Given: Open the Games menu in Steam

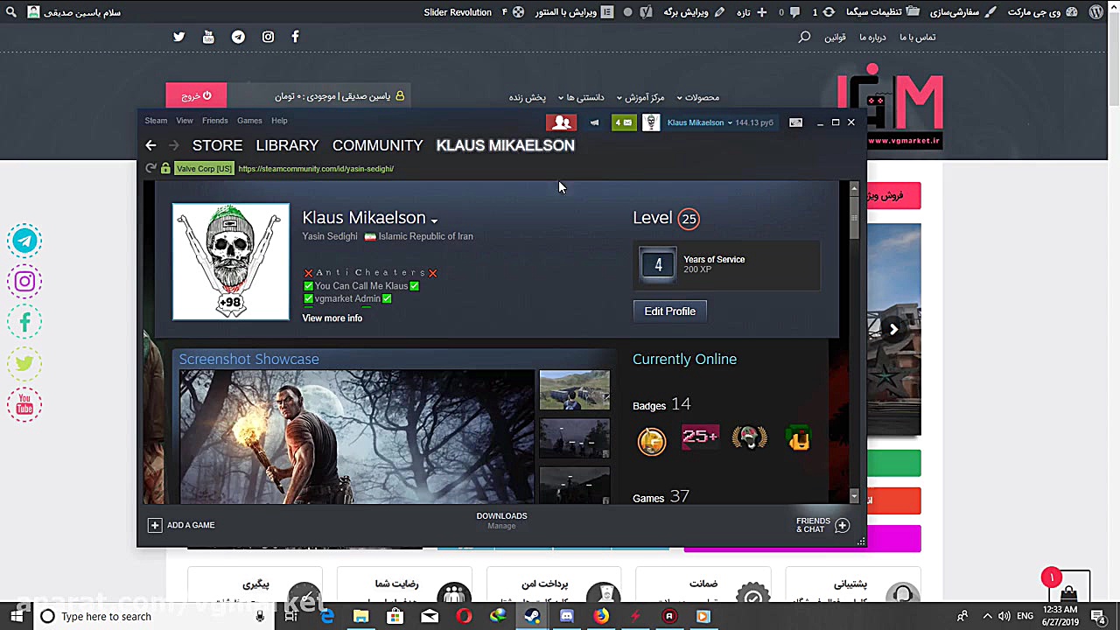Looking at the screenshot, I should [249, 121].
